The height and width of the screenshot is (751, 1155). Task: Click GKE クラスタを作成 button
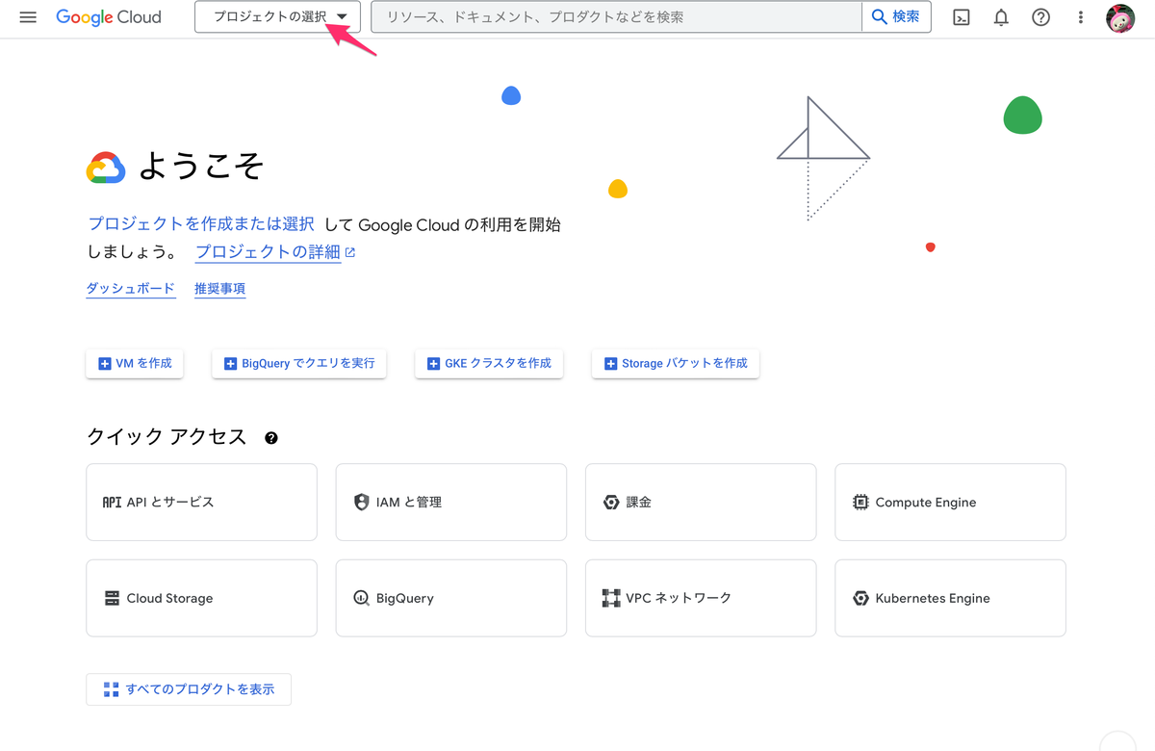tap(489, 363)
